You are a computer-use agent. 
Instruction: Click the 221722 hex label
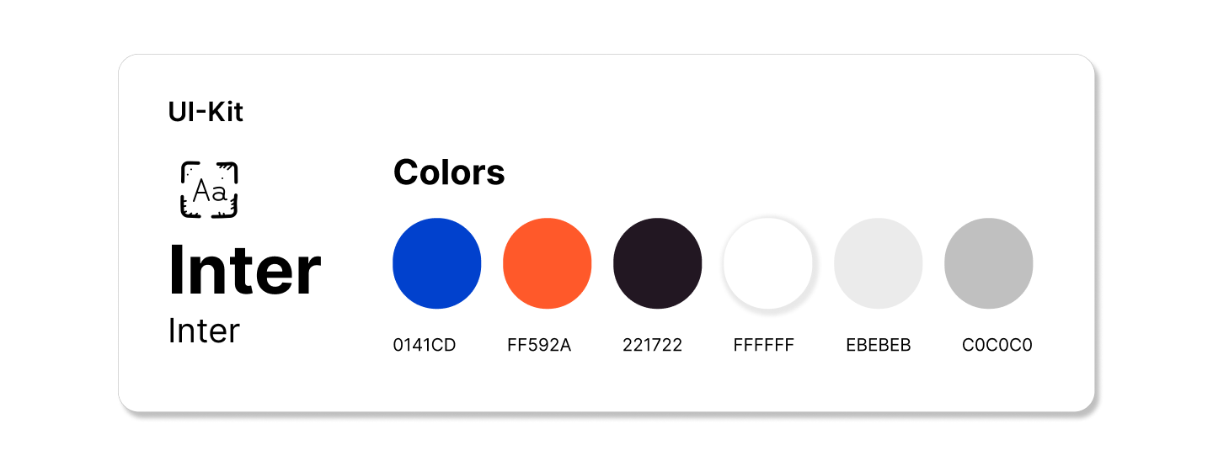point(652,345)
